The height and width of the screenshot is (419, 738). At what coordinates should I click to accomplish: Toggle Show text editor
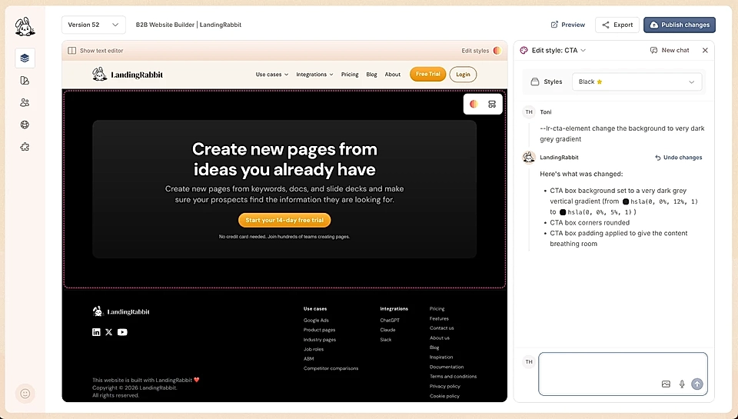coord(95,51)
